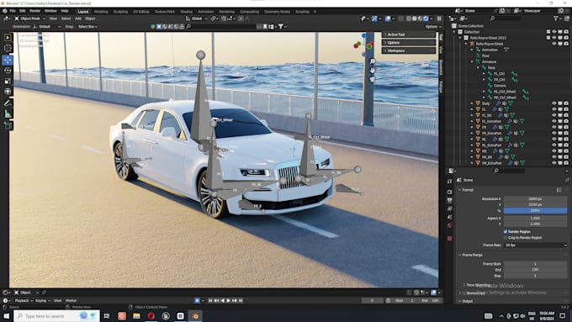572x322 pixels.
Task: Open the format presets list icon
Action: [559, 190]
